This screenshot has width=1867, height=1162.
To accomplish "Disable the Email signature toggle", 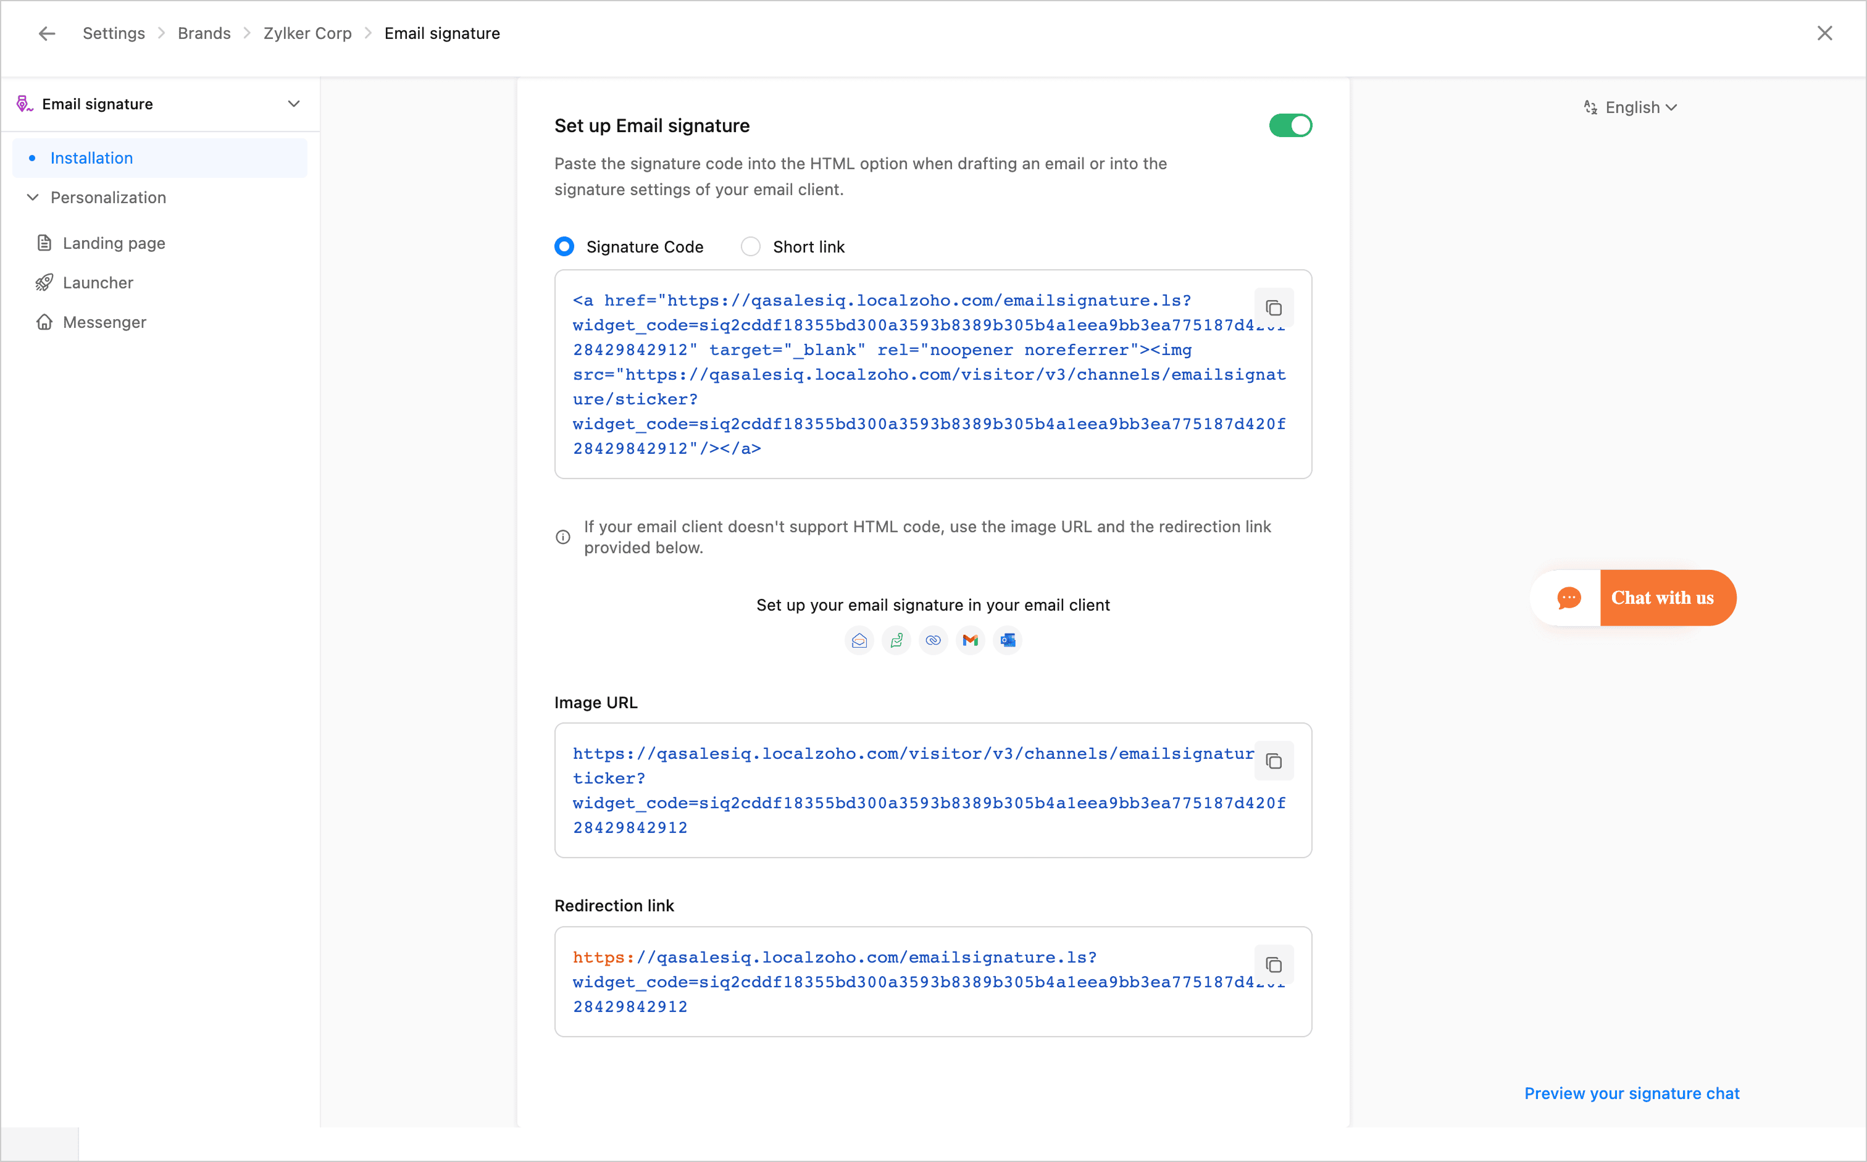I will click(x=1290, y=125).
